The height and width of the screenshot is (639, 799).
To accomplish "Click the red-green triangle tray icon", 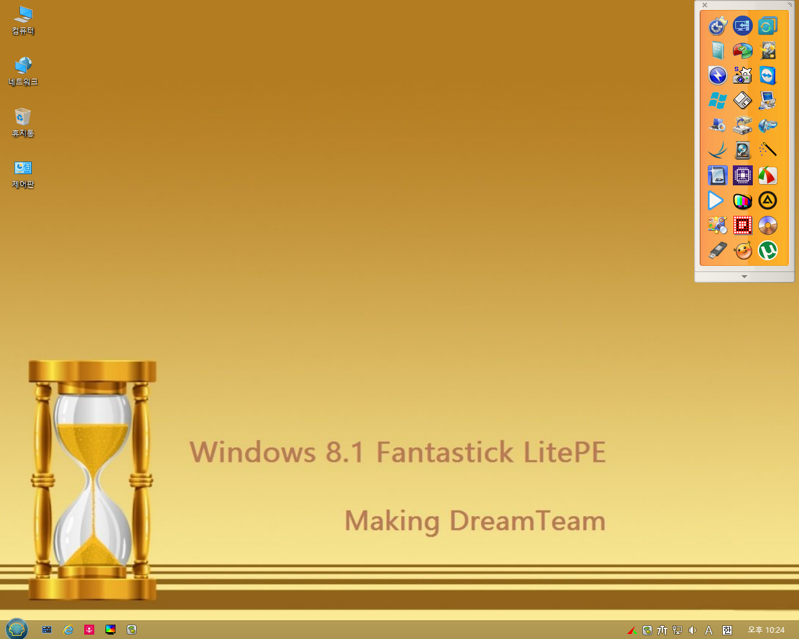I will coord(632,630).
